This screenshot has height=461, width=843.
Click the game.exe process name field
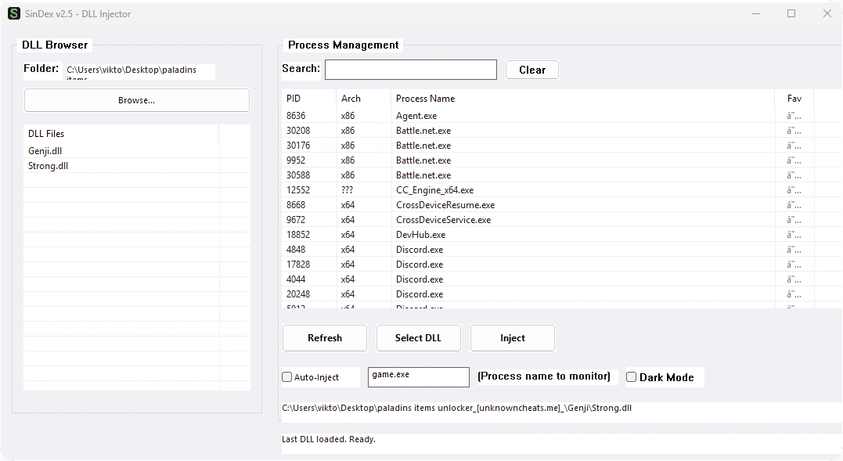click(x=418, y=377)
